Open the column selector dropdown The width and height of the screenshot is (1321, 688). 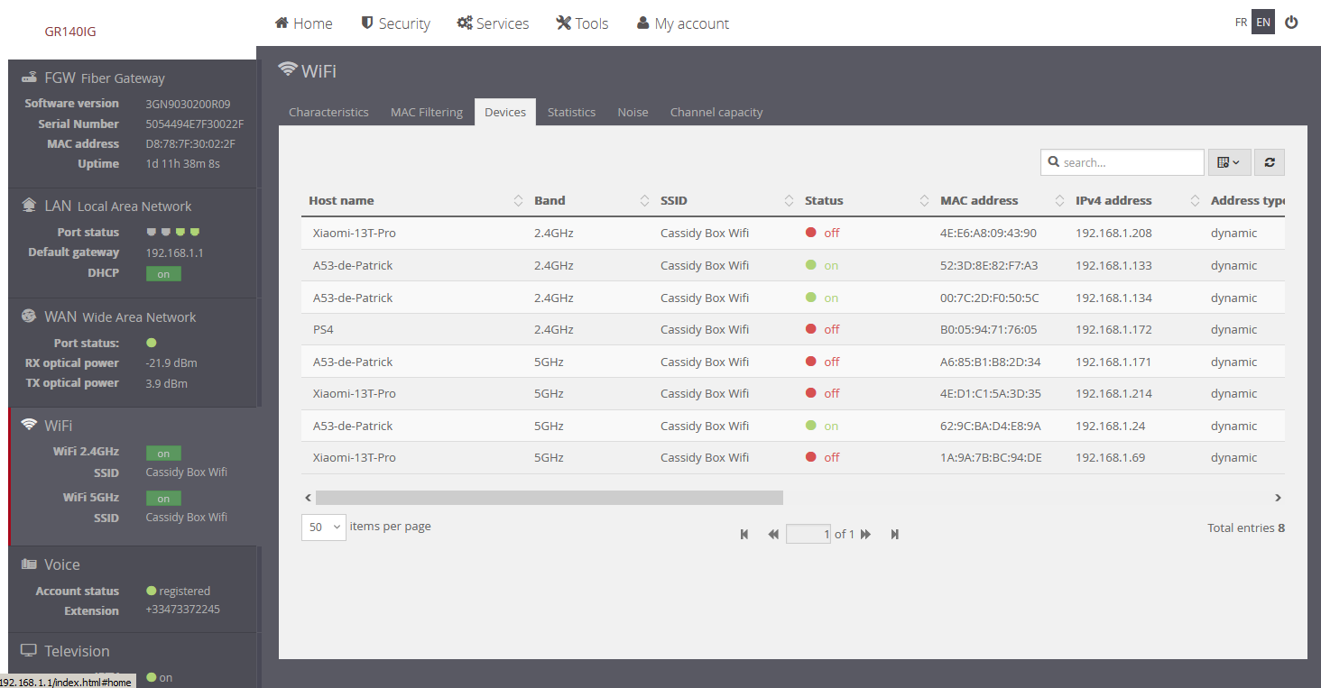(x=1229, y=162)
